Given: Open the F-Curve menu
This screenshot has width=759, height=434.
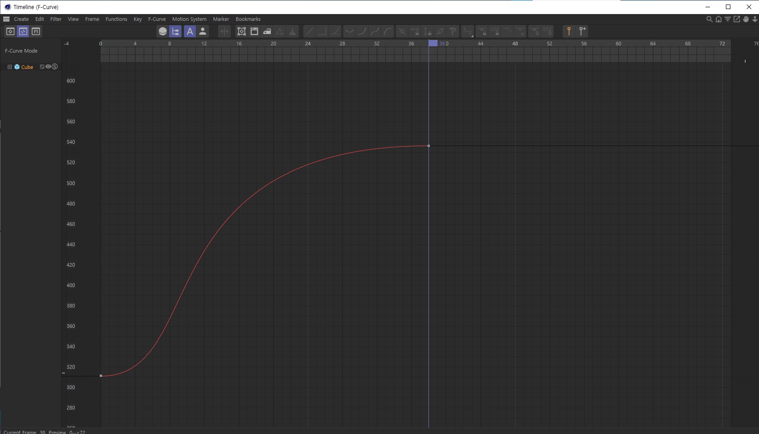Looking at the screenshot, I should (157, 19).
